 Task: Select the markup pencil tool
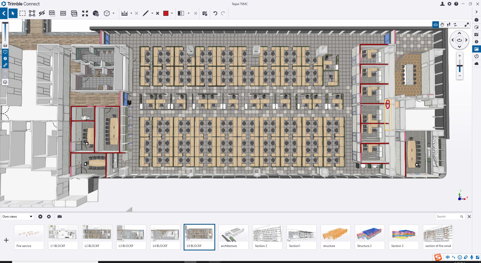click(146, 13)
